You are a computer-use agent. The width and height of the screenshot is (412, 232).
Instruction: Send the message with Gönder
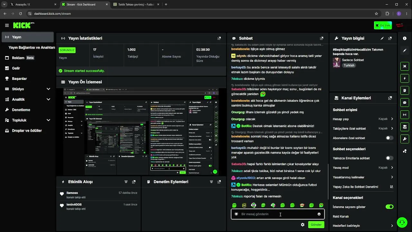316,225
